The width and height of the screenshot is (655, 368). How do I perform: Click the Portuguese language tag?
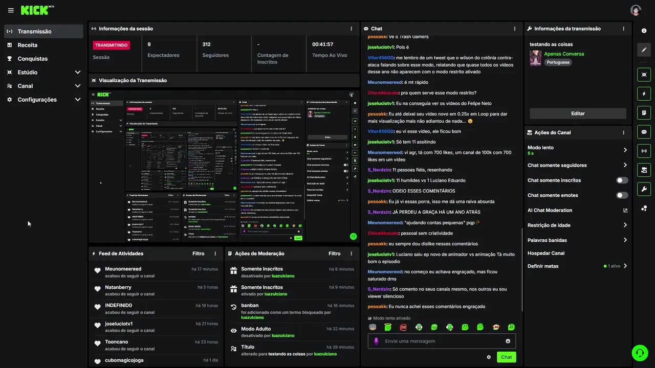tap(558, 62)
